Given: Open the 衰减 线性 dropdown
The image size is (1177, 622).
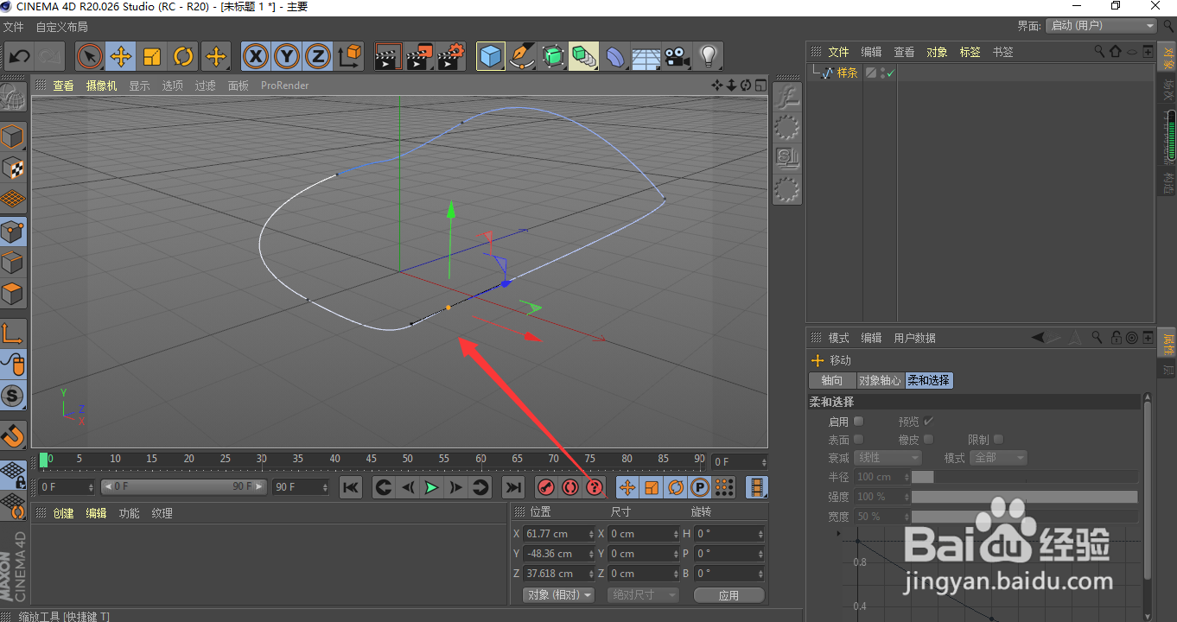Looking at the screenshot, I should pos(888,458).
